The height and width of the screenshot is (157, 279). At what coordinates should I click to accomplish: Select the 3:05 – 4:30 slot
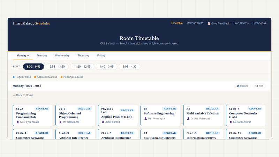coord(129,67)
